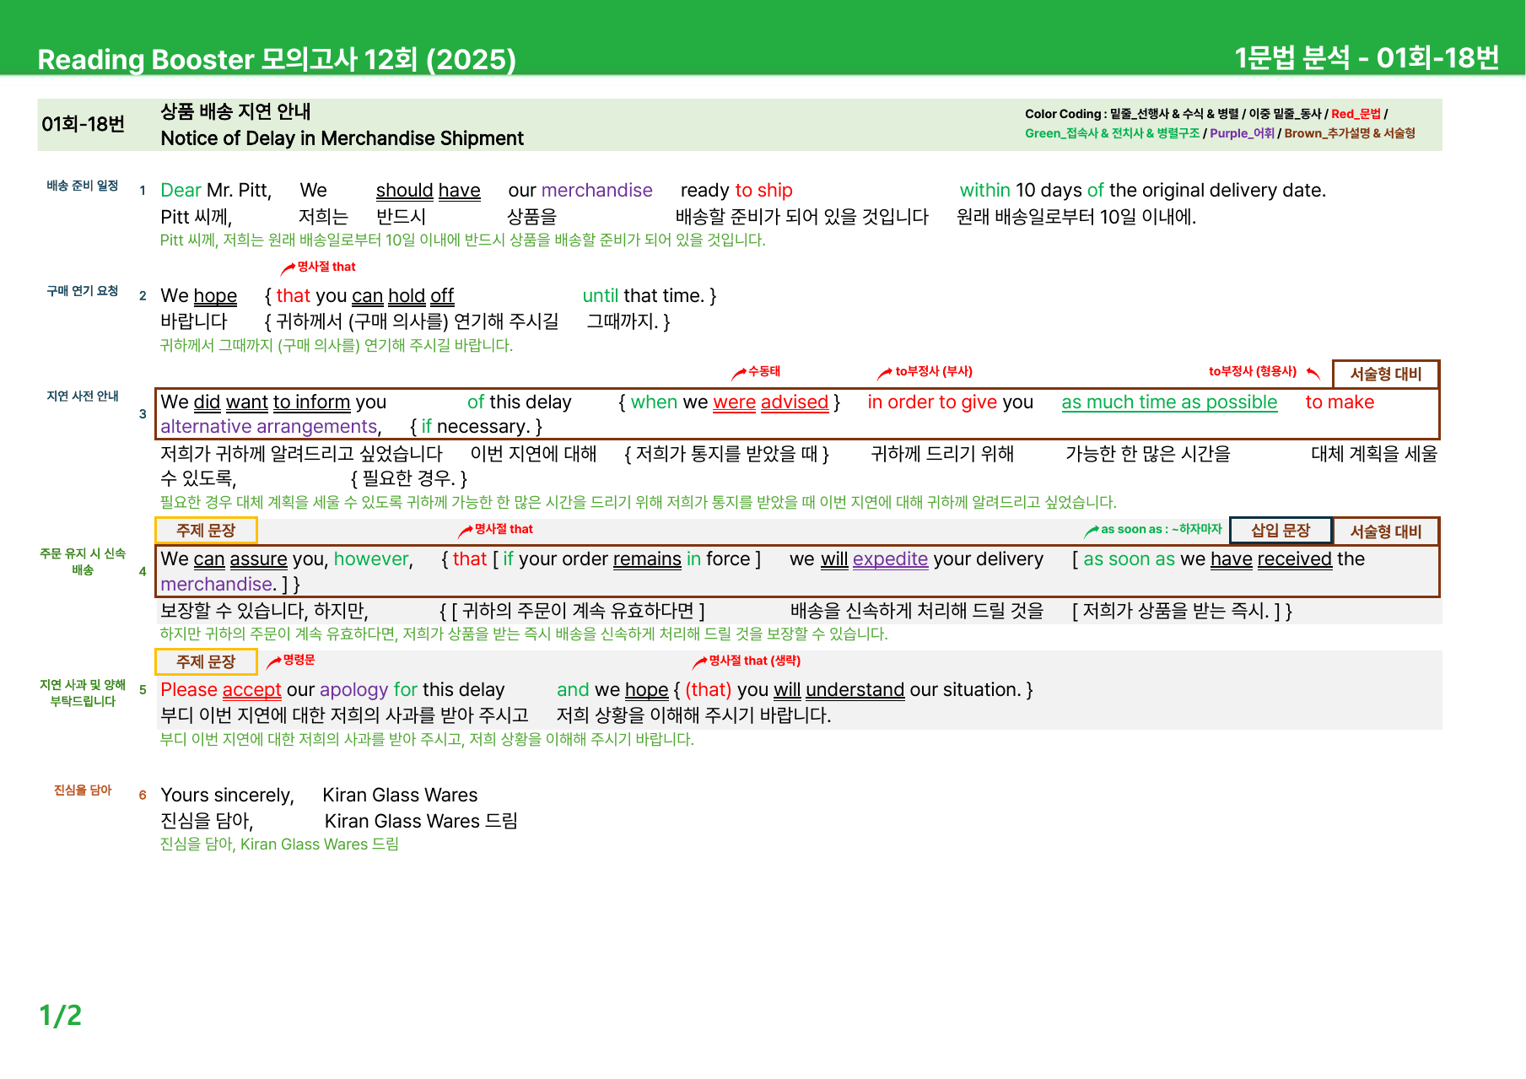This screenshot has width=1526, height=1079.
Task: Click the underlined 'should have' phrase
Action: click(x=429, y=191)
